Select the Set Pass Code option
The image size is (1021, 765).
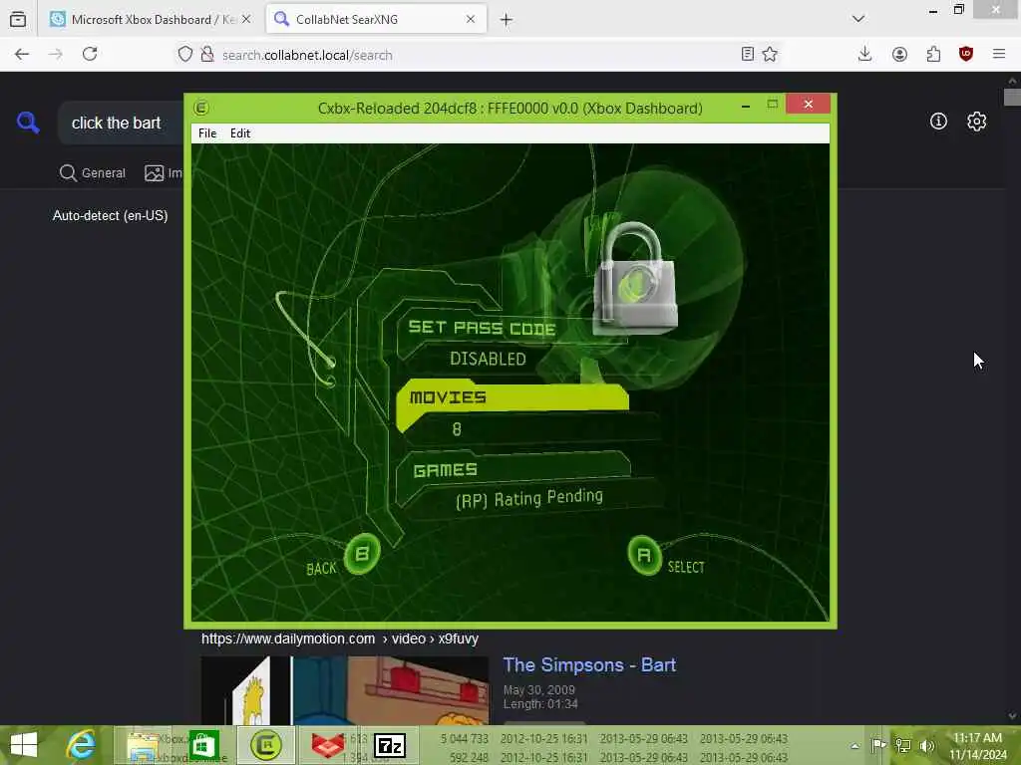point(482,328)
